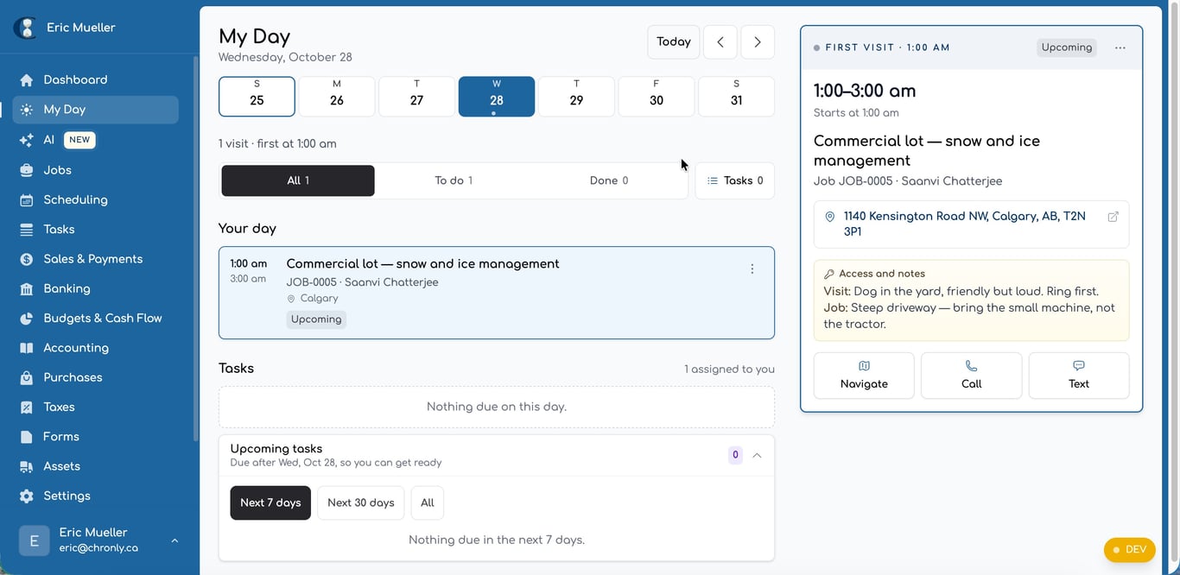Click the Scheduling calendar icon
Screen dimensions: 1180x575
click(x=27, y=199)
